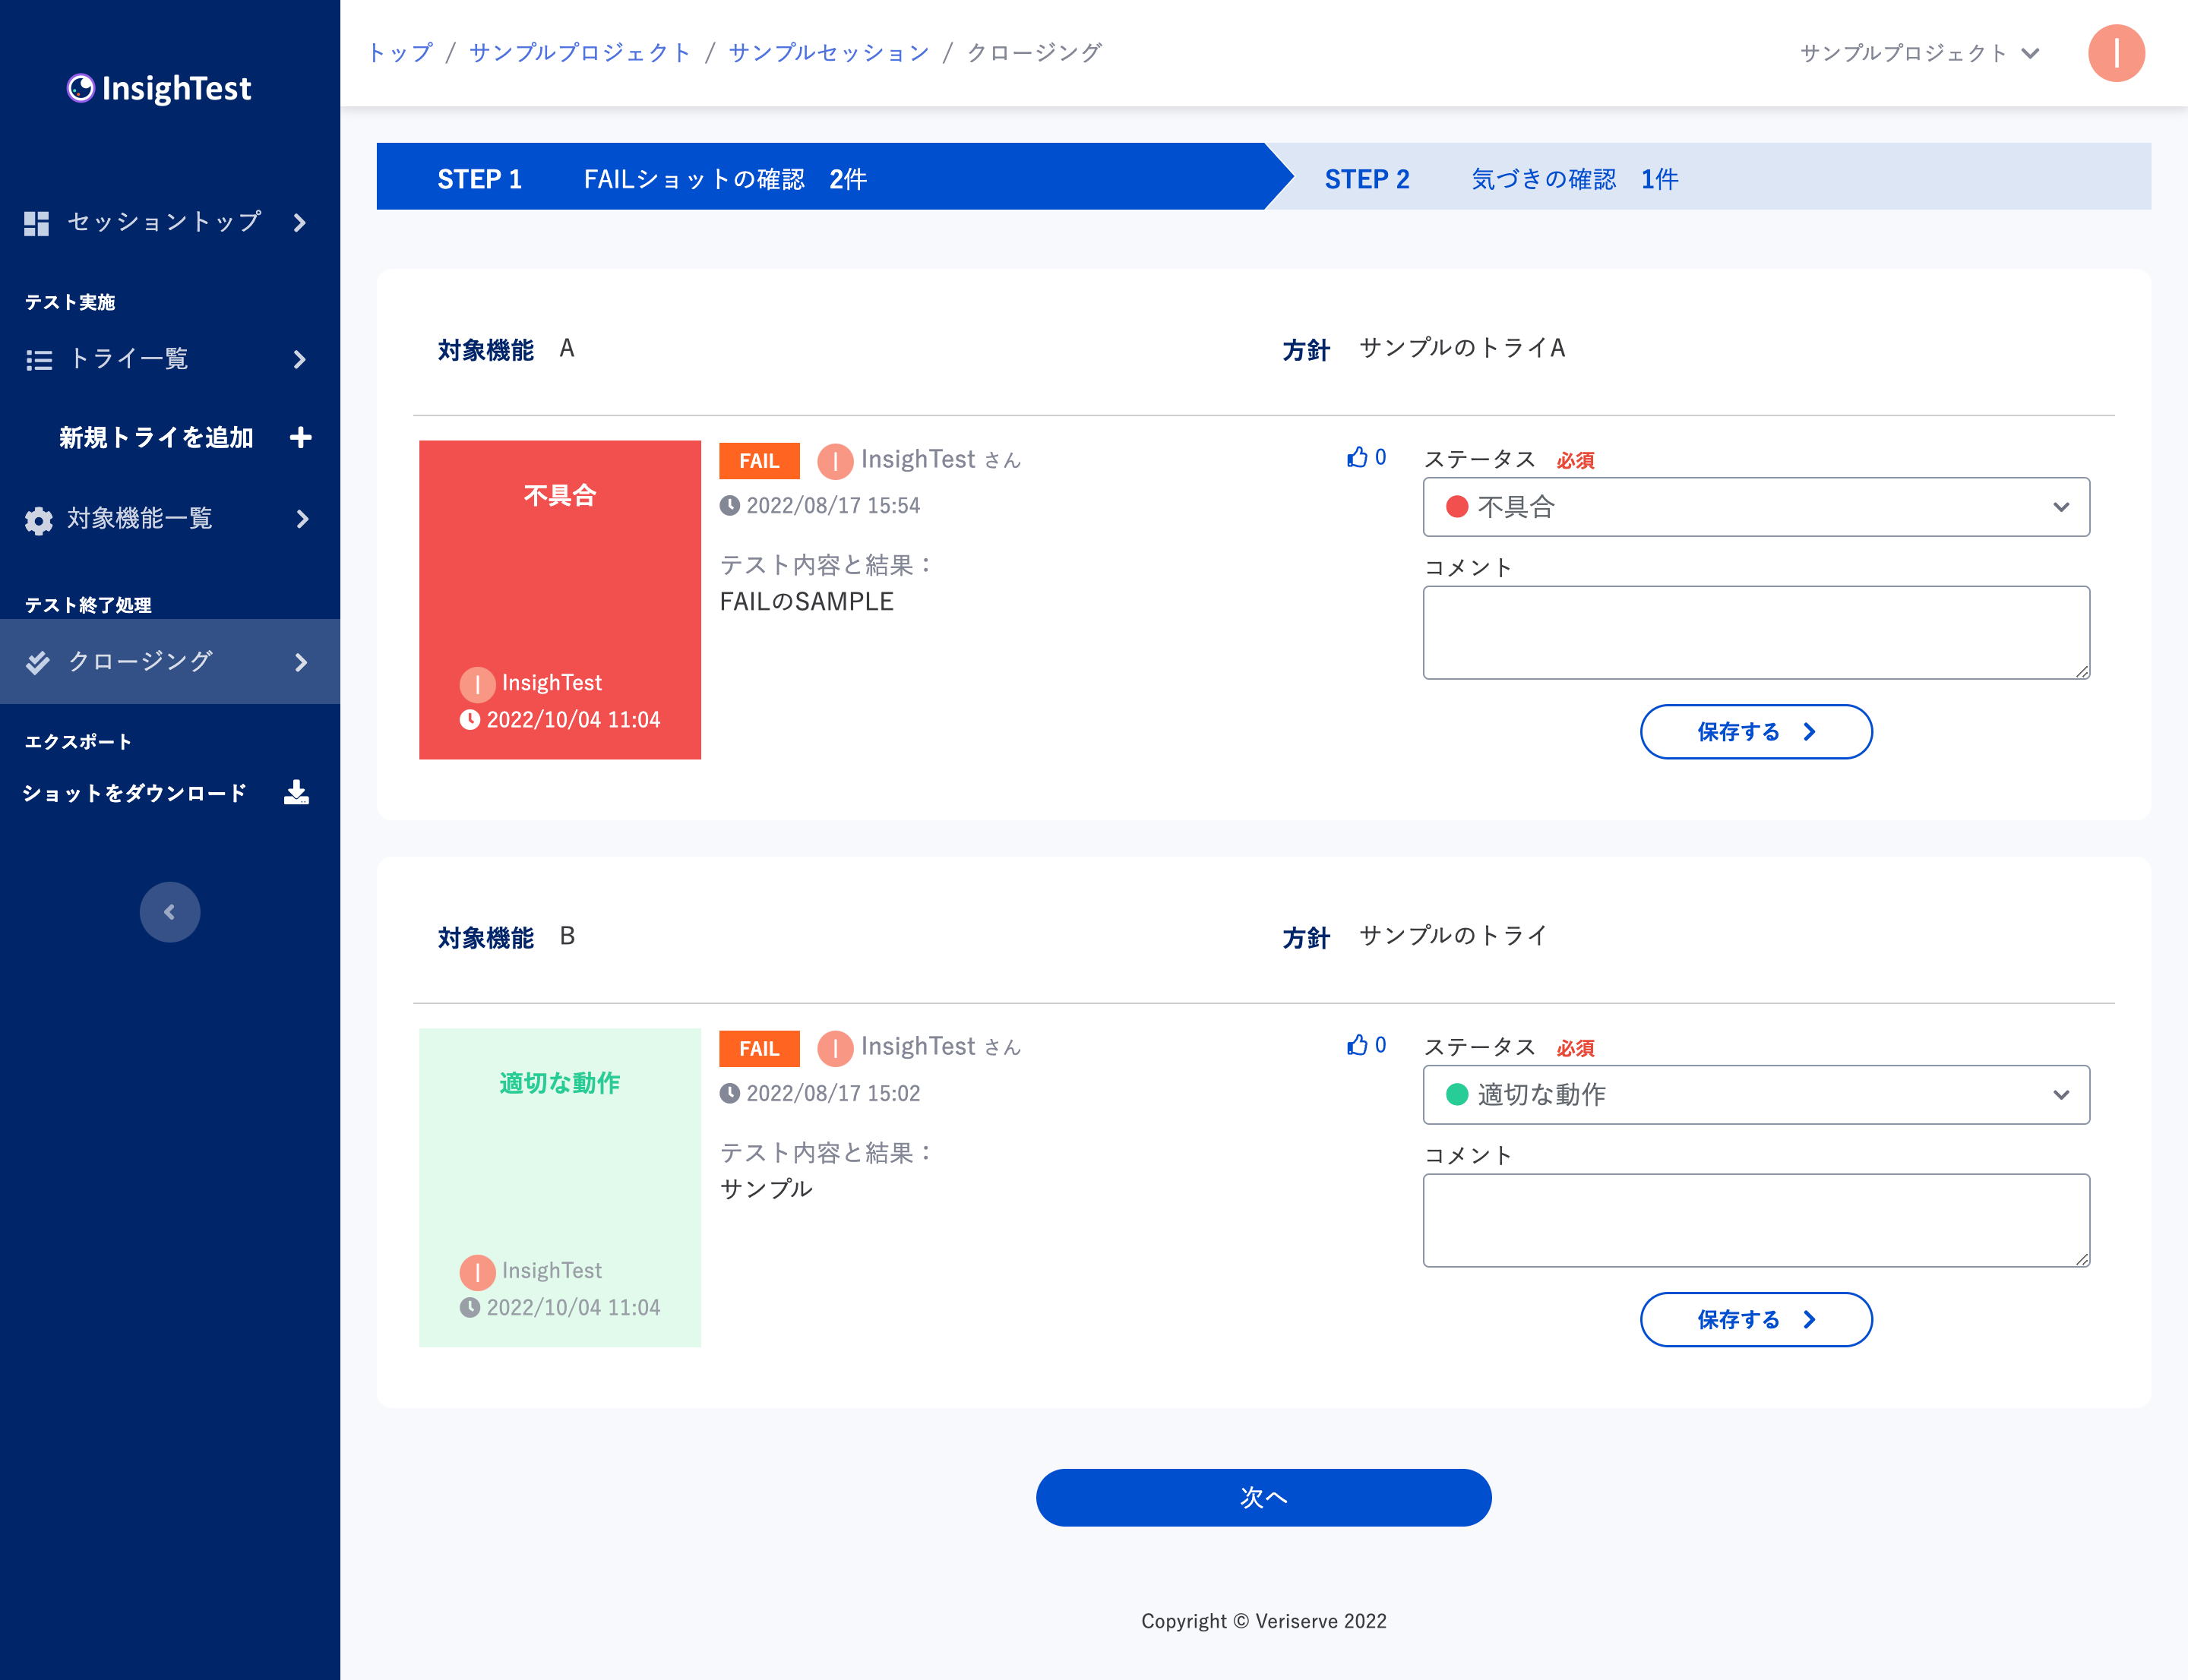Open the 不具合 status dropdown
This screenshot has width=2188, height=1680.
1756,507
